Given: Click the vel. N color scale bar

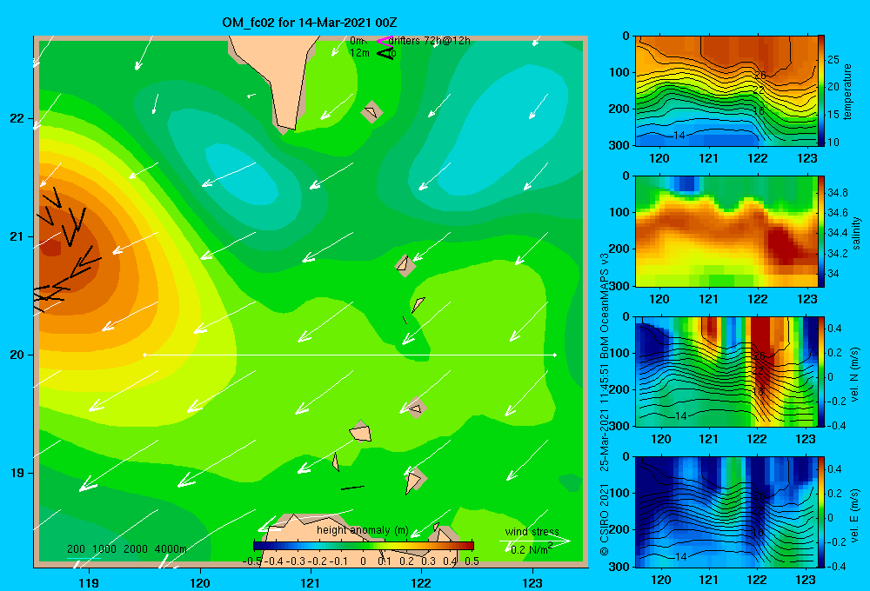Looking at the screenshot, I should [x=821, y=372].
